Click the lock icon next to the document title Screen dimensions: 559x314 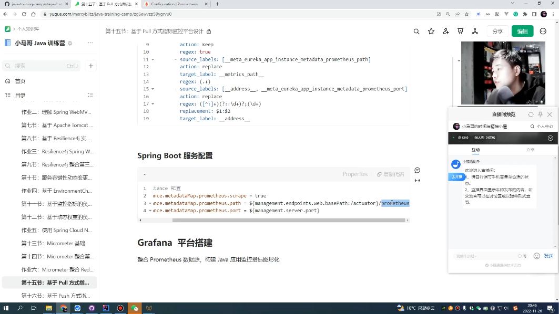(x=208, y=31)
